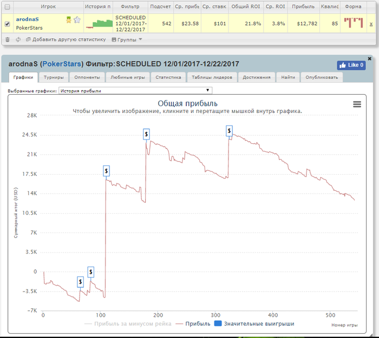Screen dimensions: 379x338
Task: Click the Форма red bar chart
Action: pyautogui.click(x=354, y=23)
